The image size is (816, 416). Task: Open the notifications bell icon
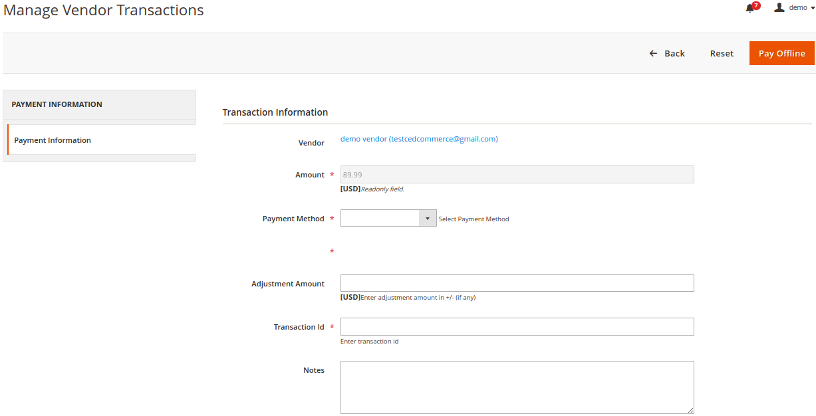point(749,9)
